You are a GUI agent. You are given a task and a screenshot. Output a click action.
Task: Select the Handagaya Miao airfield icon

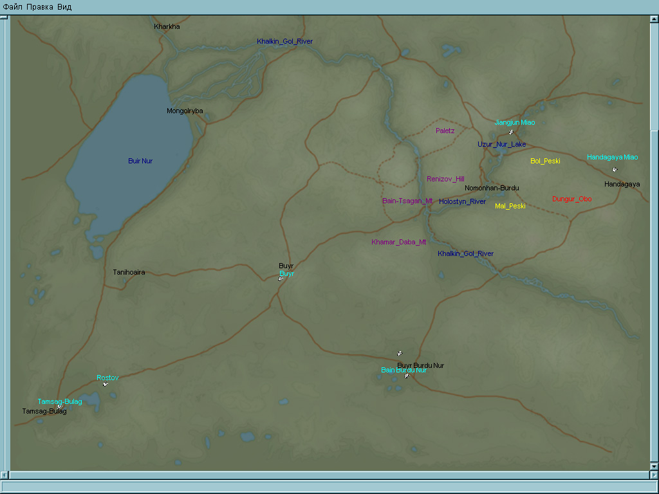point(615,170)
